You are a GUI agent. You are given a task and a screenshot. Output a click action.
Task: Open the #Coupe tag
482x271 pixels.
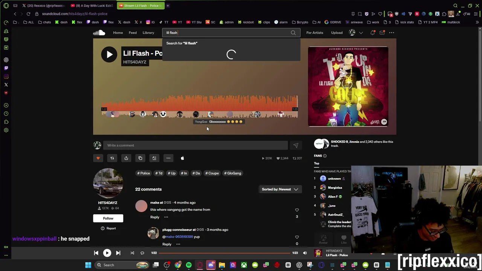tap(212, 173)
